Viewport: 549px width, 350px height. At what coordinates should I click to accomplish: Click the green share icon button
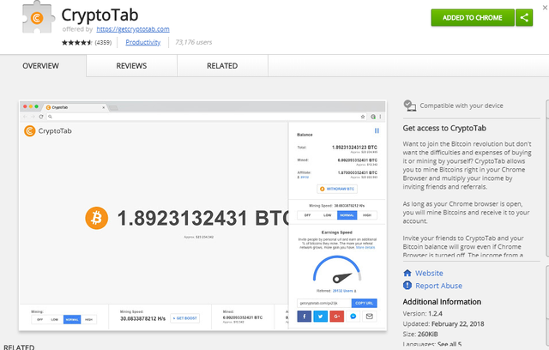pos(524,17)
